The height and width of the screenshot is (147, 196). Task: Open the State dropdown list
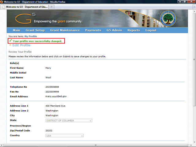(x=90, y=121)
